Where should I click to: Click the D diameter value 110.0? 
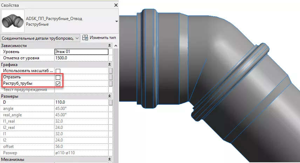tap(81, 102)
